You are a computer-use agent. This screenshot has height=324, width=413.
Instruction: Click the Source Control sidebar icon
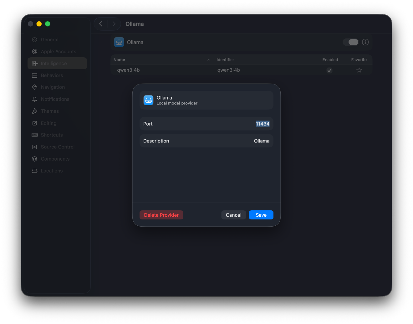click(34, 147)
